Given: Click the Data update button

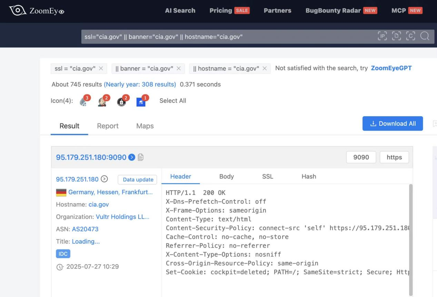Looking at the screenshot, I should tap(138, 180).
